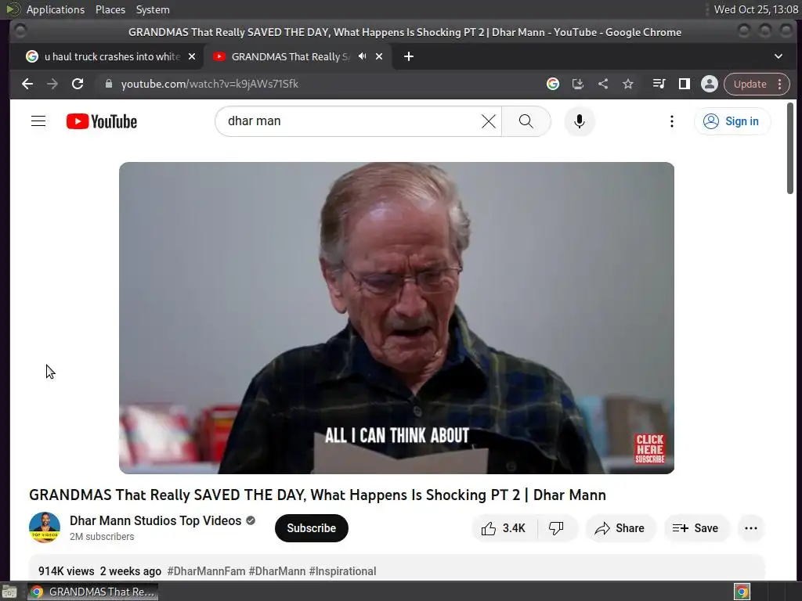Install app icon in address bar

(x=577, y=84)
